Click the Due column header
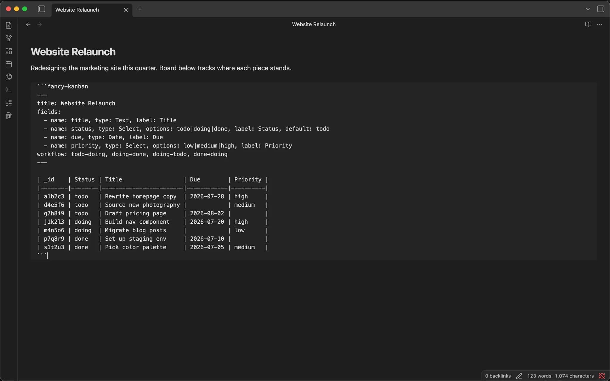 [195, 180]
